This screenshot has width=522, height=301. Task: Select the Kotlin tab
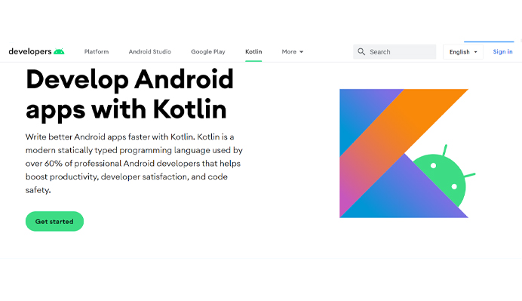click(253, 51)
